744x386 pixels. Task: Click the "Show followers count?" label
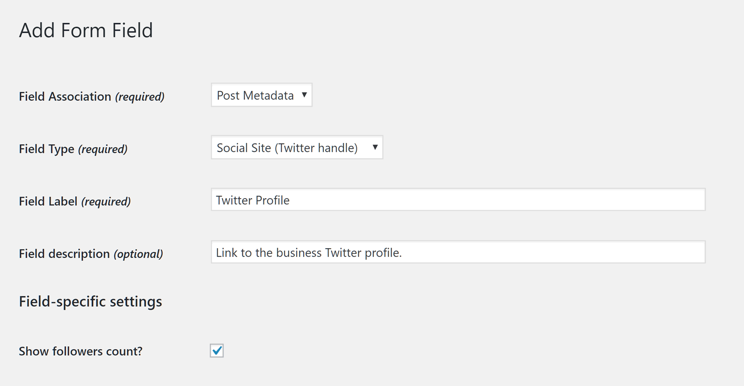(81, 351)
